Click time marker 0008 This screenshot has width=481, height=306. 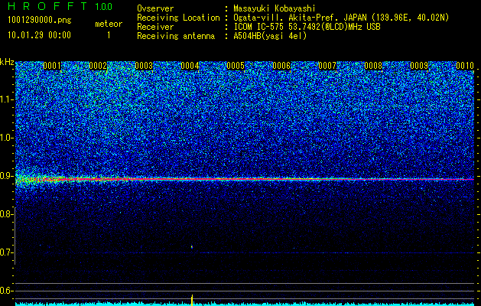373,66
